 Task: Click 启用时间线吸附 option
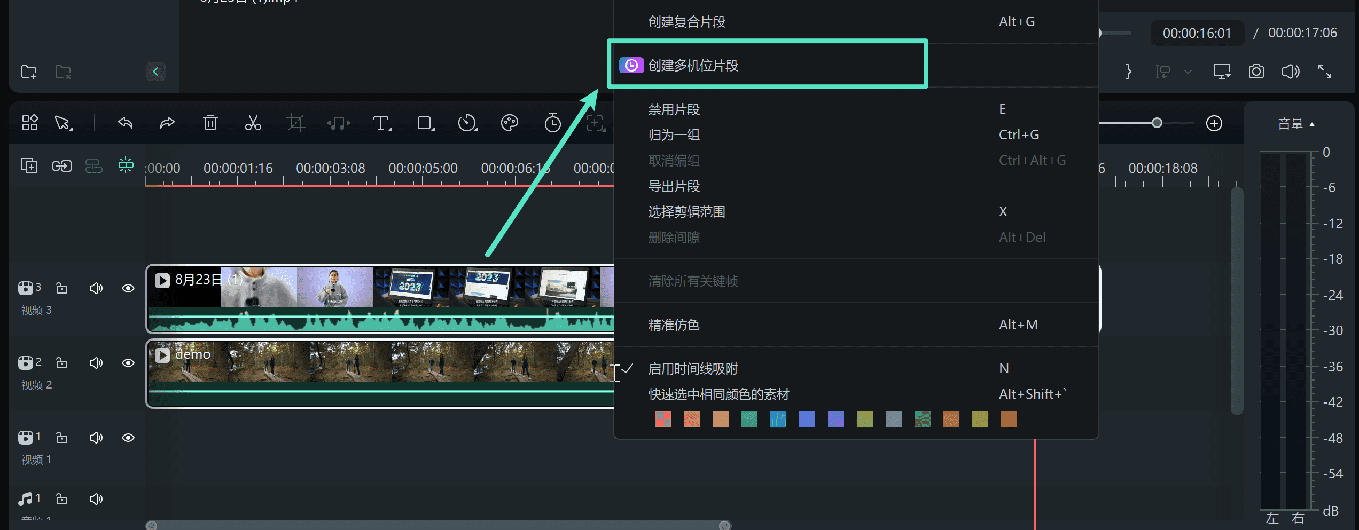click(693, 369)
